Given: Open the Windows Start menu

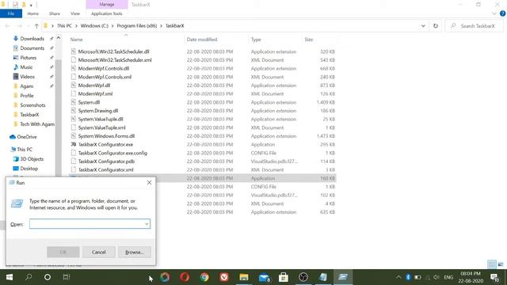Looking at the screenshot, I should point(10,277).
